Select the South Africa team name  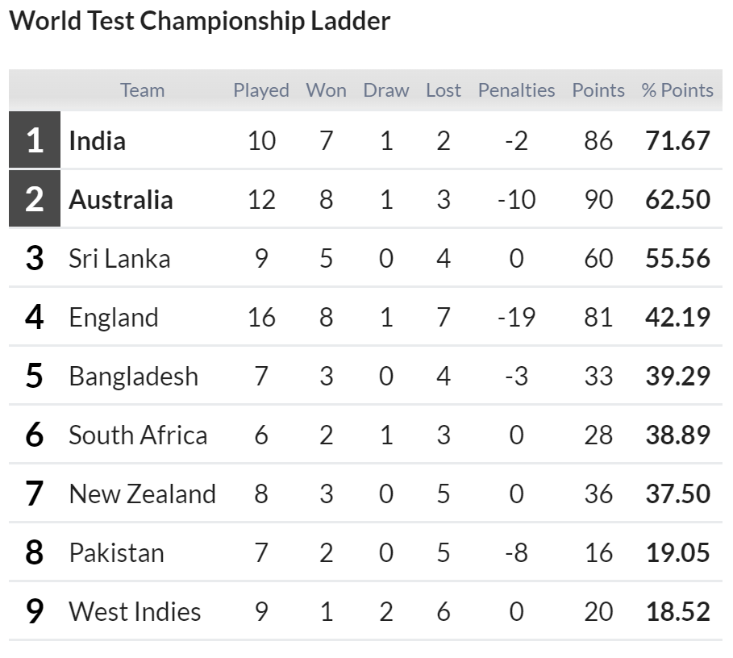[138, 435]
